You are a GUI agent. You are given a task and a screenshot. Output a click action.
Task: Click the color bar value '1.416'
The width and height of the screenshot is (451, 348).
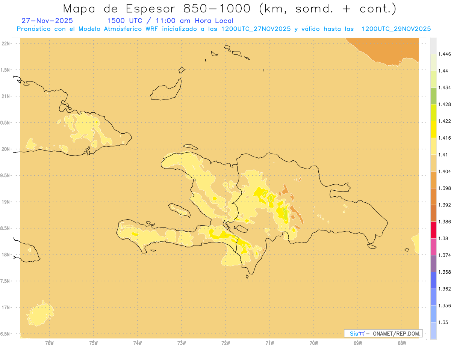tap(445, 138)
